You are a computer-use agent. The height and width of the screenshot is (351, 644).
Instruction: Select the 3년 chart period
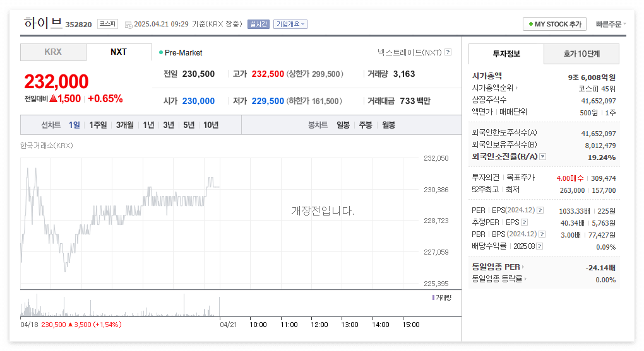[169, 125]
